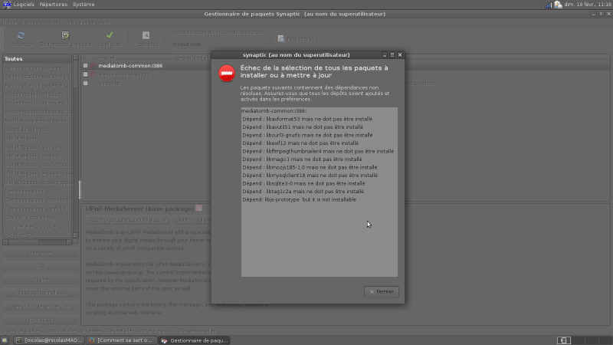Click 'Dépend: libjs-prototype' not installable line
The width and height of the screenshot is (613, 345).
tap(299, 199)
